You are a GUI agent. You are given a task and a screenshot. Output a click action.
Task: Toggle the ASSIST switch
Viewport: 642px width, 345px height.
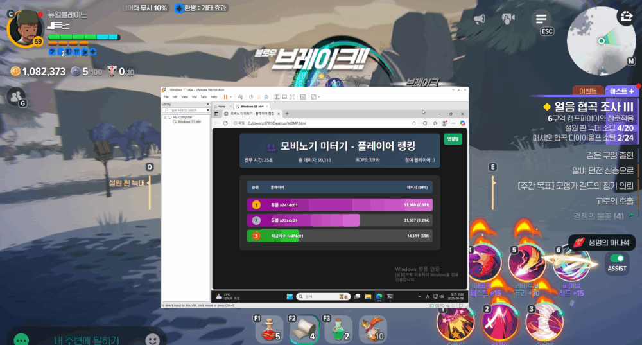616,258
